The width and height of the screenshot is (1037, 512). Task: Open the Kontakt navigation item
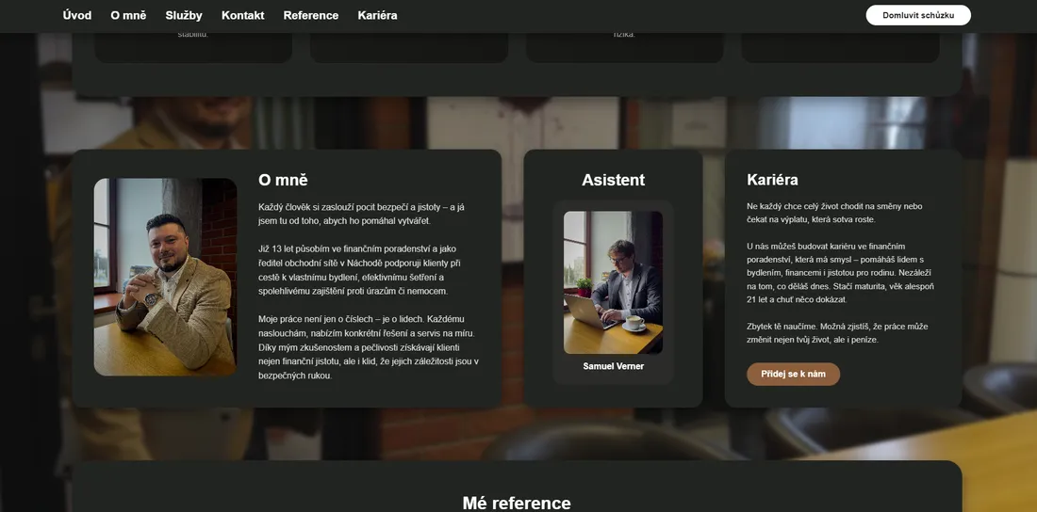point(242,15)
